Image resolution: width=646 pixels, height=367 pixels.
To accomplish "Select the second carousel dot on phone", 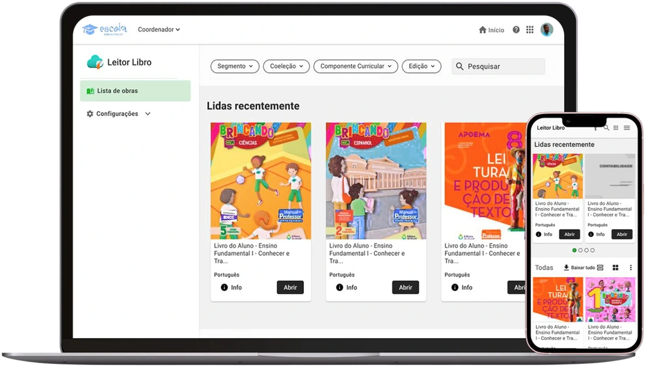I will coord(580,250).
